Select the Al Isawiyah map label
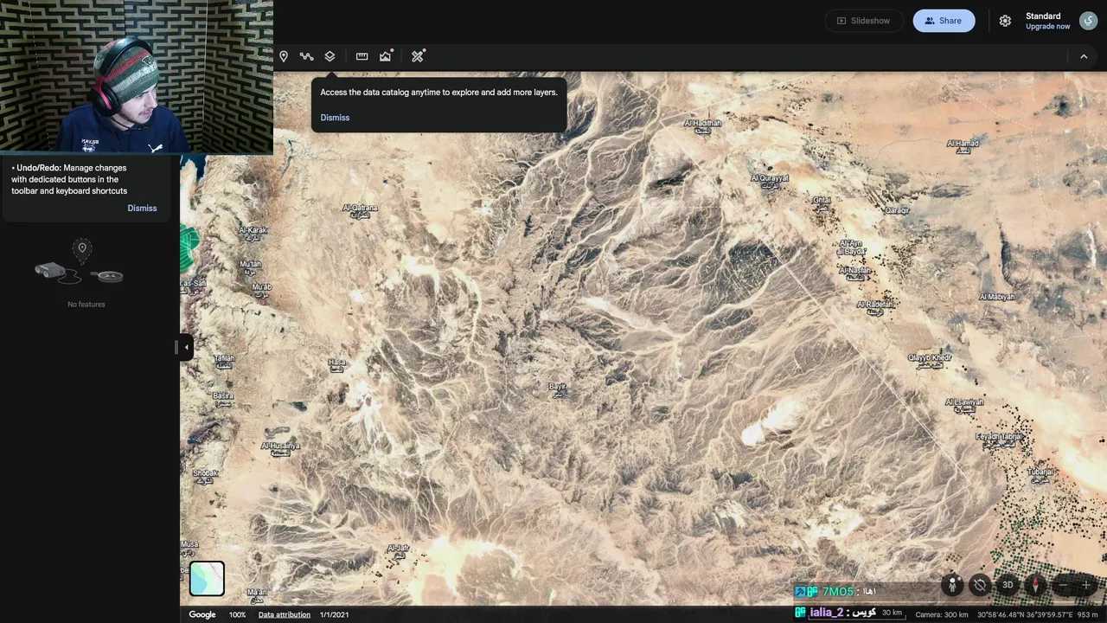The height and width of the screenshot is (623, 1107). [x=964, y=404]
